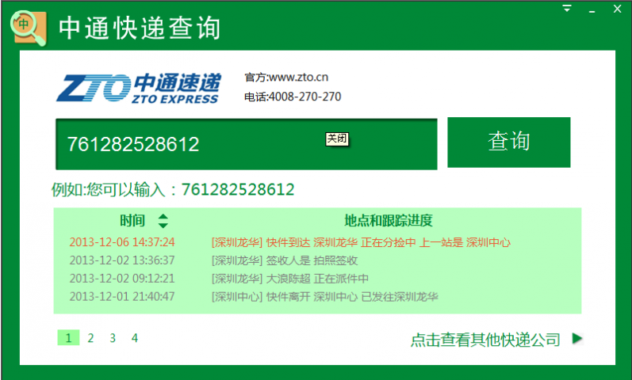Click the ZTO Express logo

139,88
